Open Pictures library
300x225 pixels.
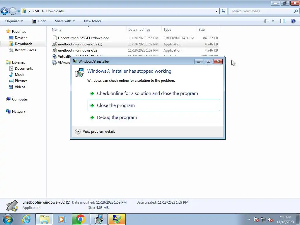click(x=21, y=81)
